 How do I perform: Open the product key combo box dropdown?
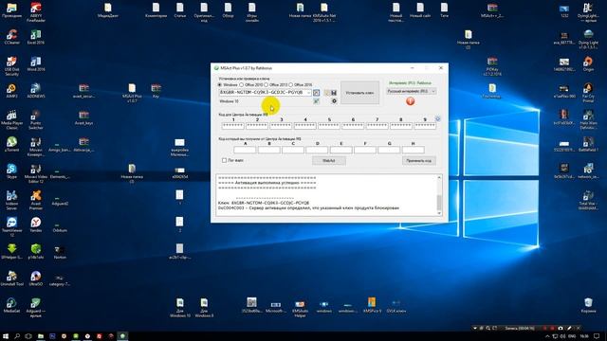pyautogui.click(x=308, y=93)
